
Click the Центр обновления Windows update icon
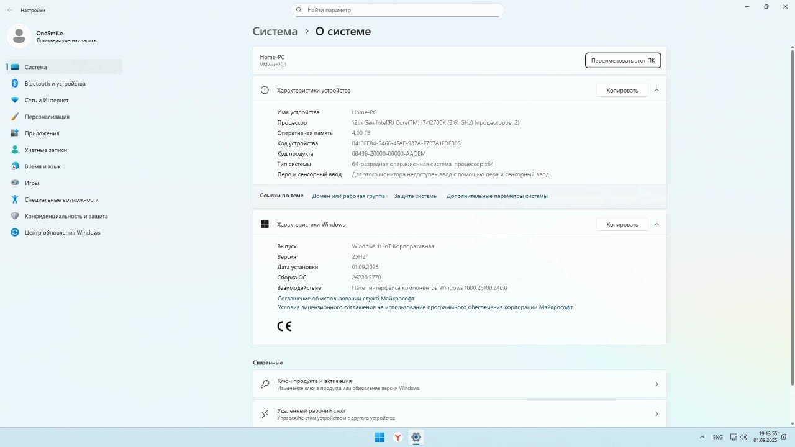[15, 232]
